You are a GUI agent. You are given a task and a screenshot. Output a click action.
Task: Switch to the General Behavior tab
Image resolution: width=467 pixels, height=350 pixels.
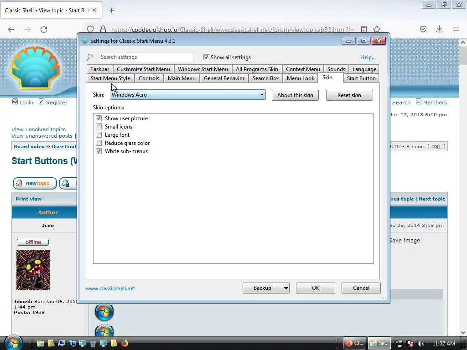coord(224,78)
